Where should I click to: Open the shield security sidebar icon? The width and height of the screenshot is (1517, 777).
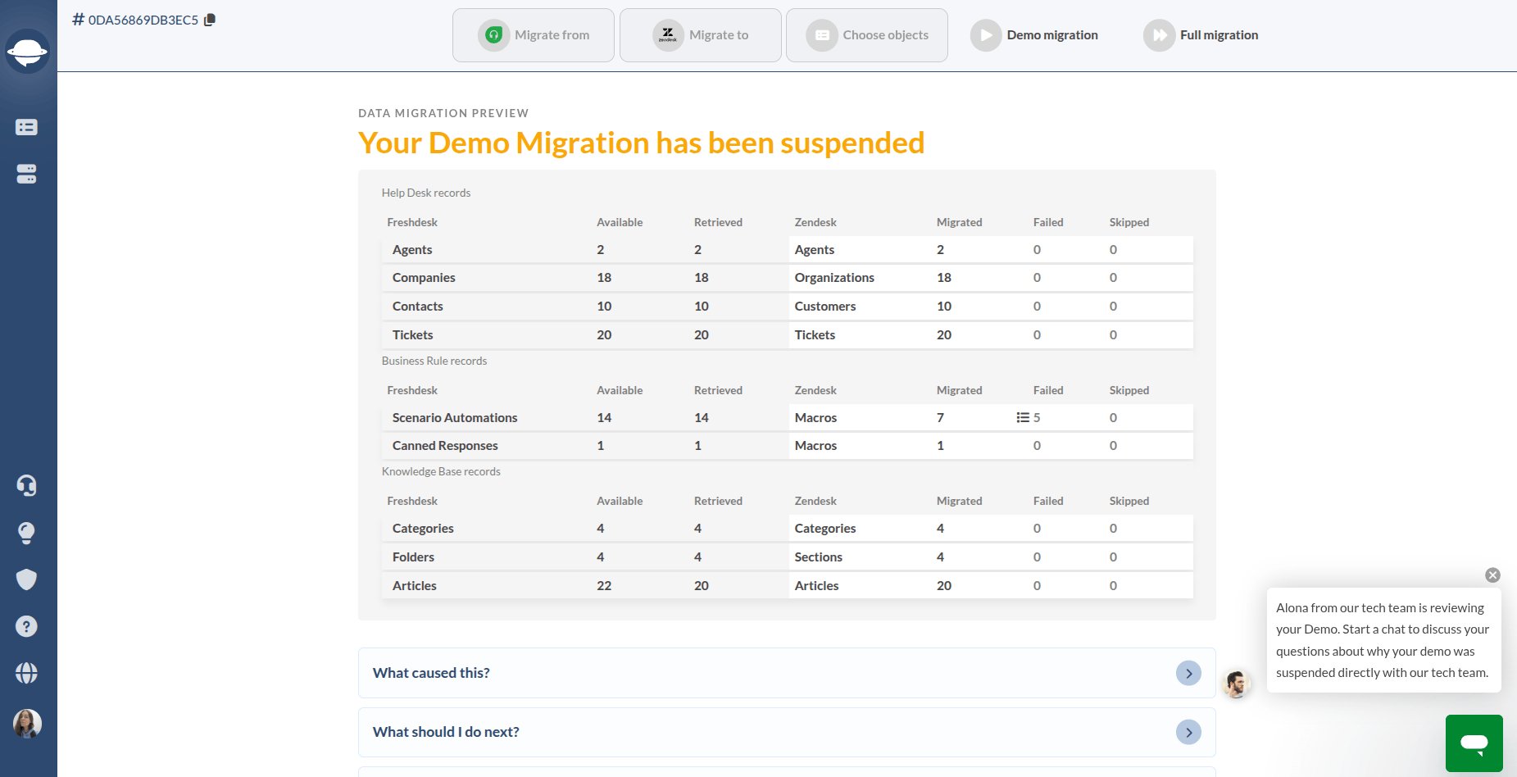(x=26, y=579)
